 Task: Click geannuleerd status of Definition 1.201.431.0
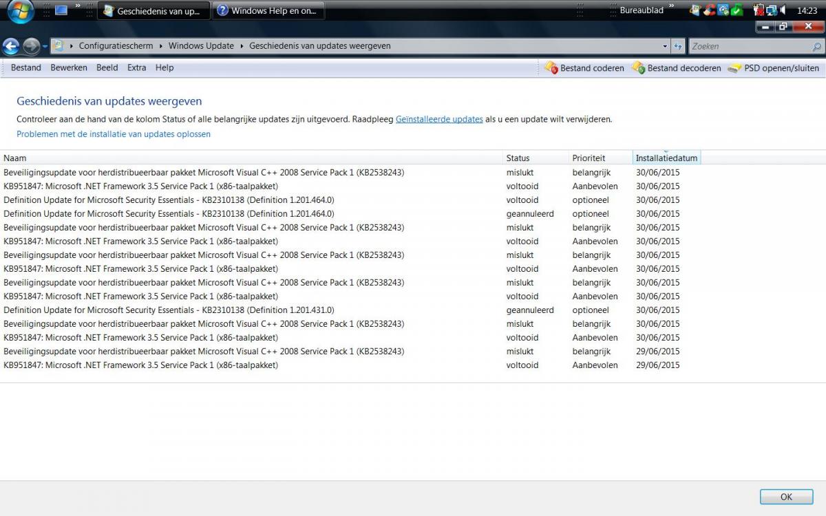click(530, 310)
